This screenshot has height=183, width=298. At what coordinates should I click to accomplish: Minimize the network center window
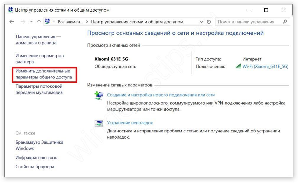pyautogui.click(x=249, y=10)
